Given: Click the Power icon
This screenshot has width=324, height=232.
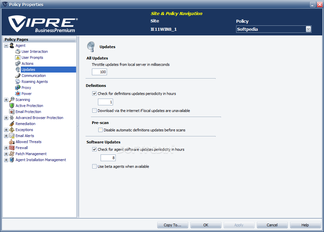Looking at the screenshot, I should click(x=18, y=94).
